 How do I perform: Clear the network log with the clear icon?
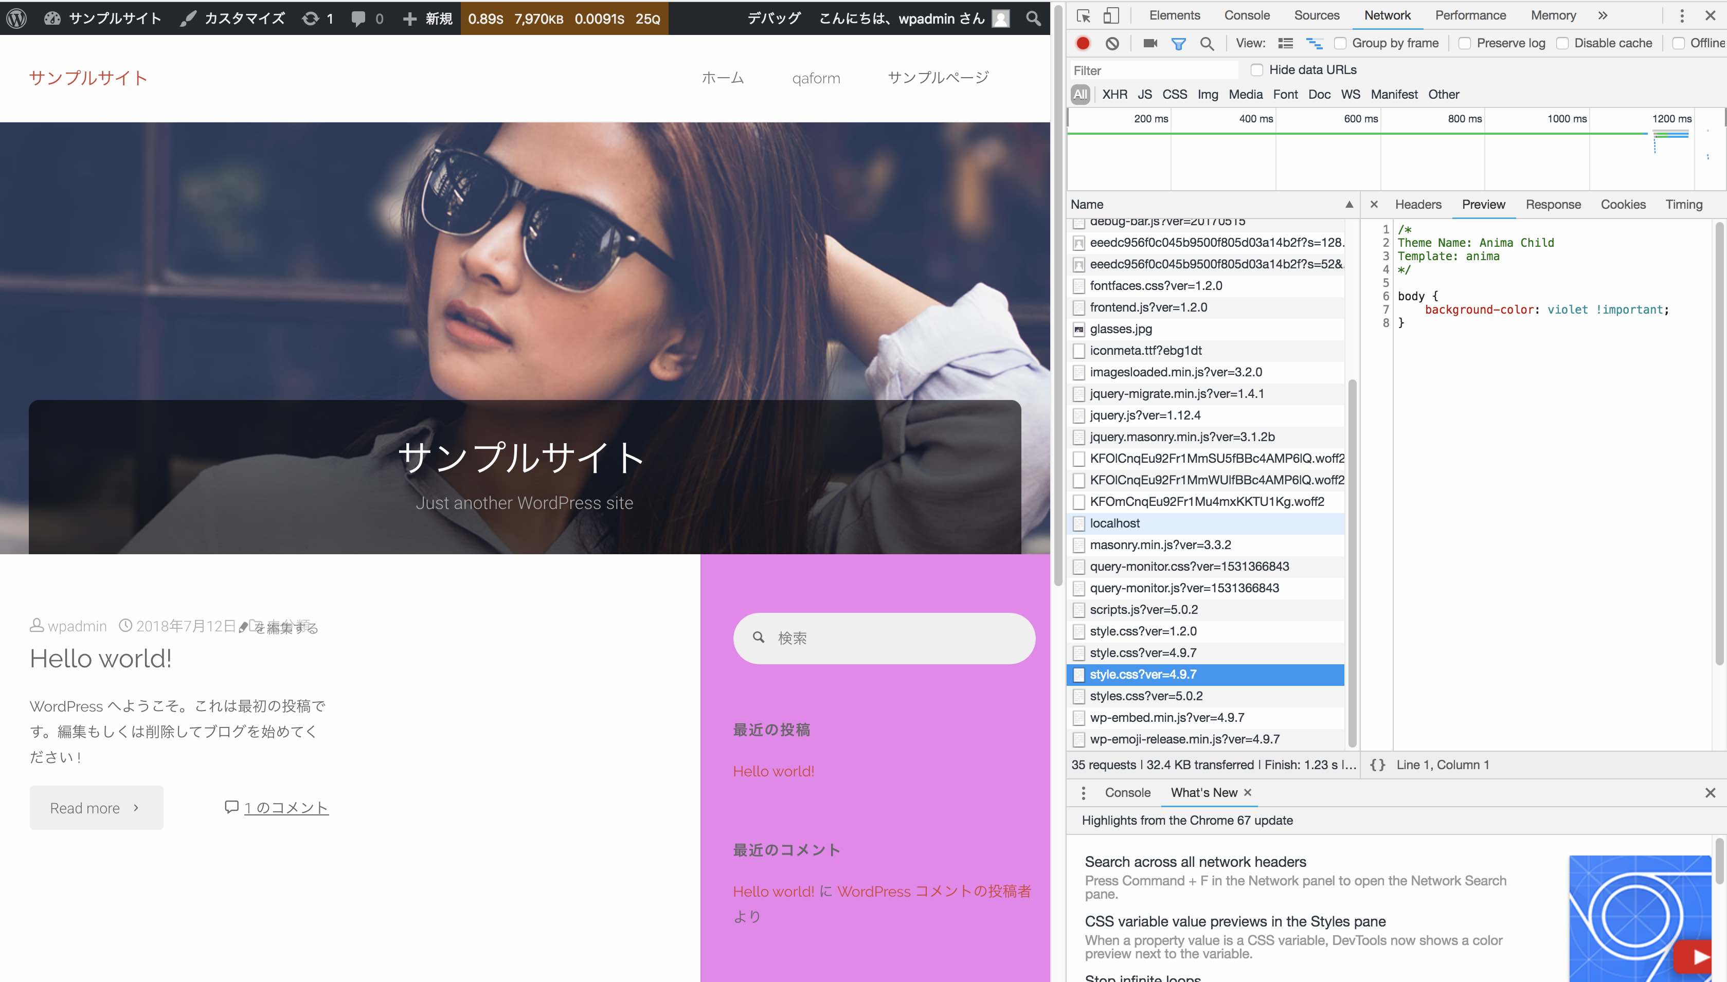1112,43
